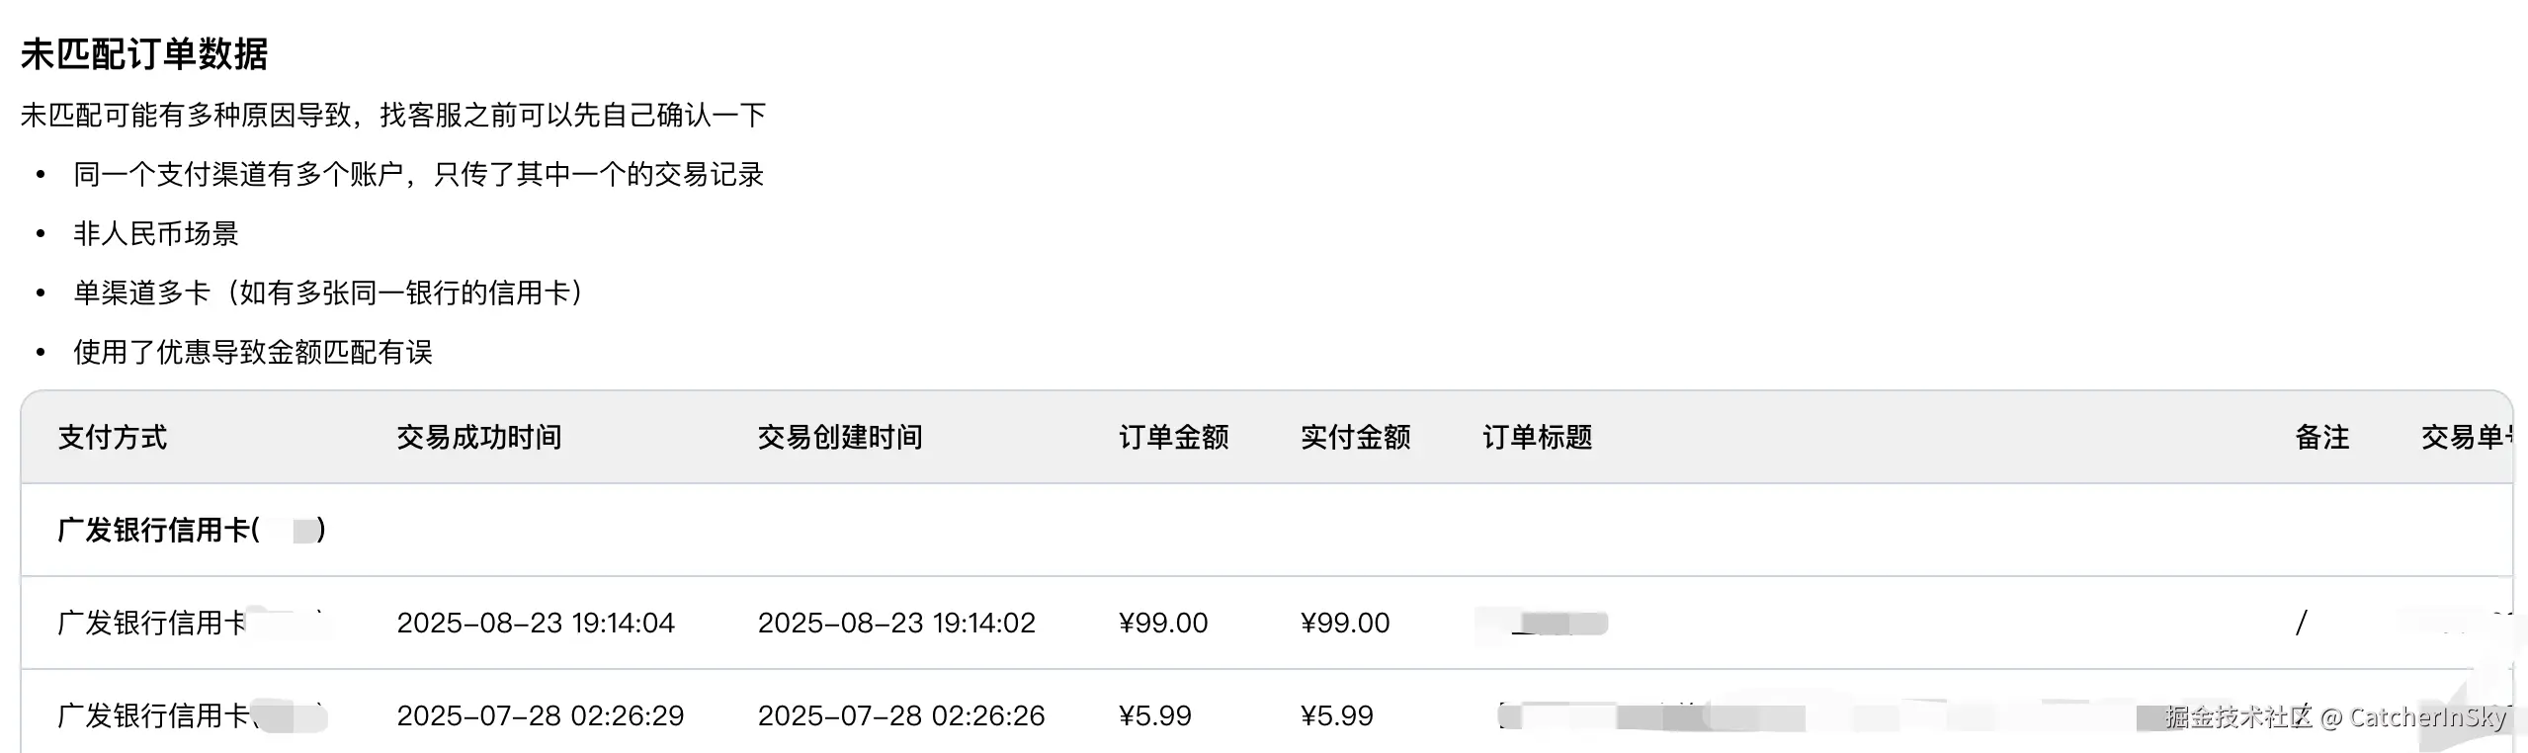Click the slash in the 备注 column
This screenshot has width=2528, height=753.
pyautogui.click(x=2302, y=623)
